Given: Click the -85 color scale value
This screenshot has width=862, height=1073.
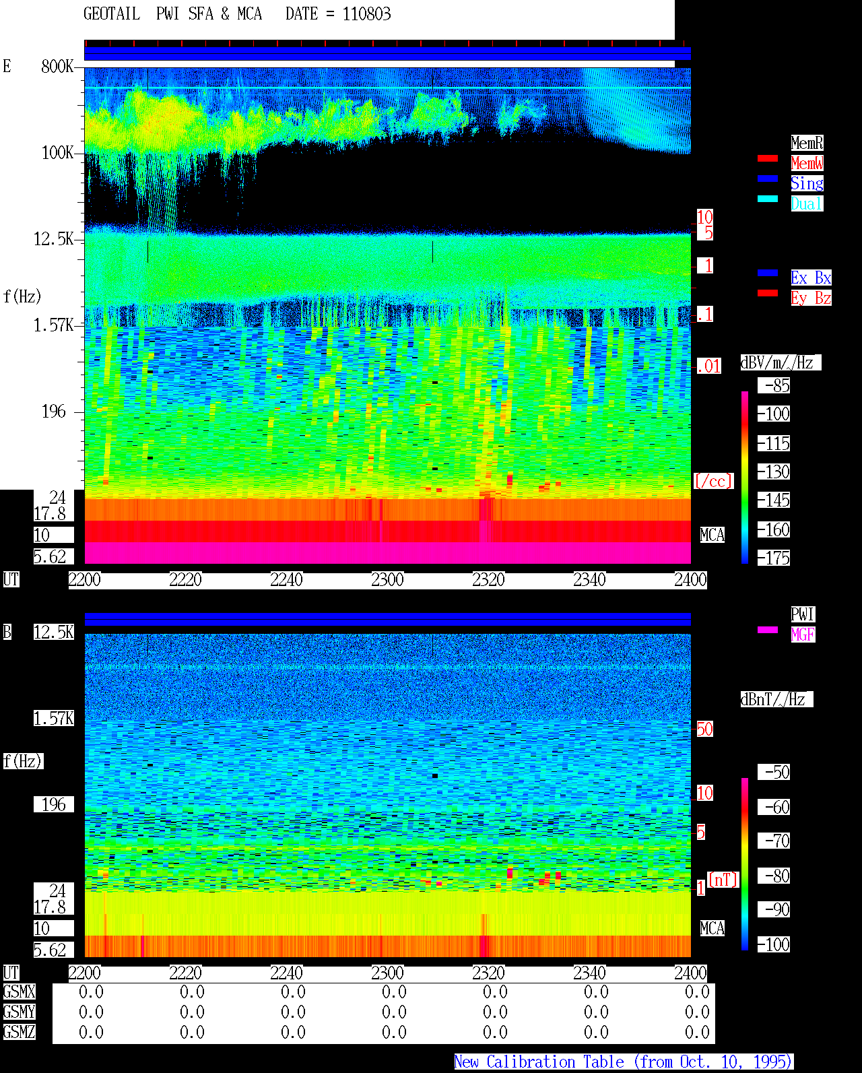Looking at the screenshot, I should [774, 385].
